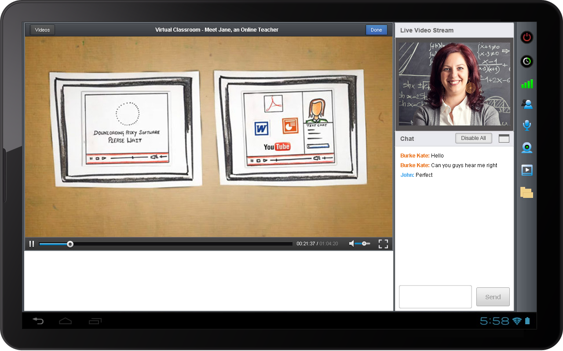Mute the video speaker icon

click(x=351, y=244)
